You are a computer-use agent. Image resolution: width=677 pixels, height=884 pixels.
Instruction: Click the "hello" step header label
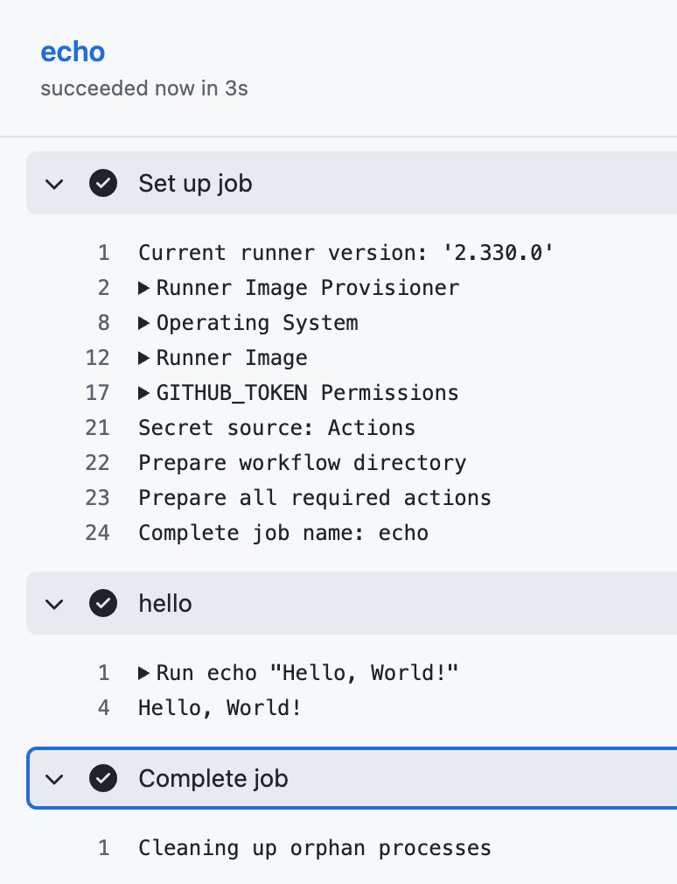(x=165, y=604)
